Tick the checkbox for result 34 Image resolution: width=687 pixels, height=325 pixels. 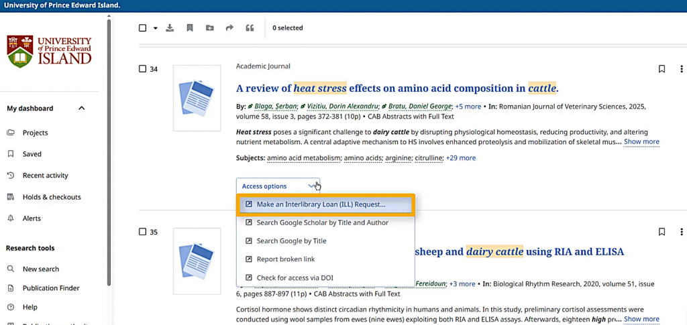pyautogui.click(x=142, y=69)
